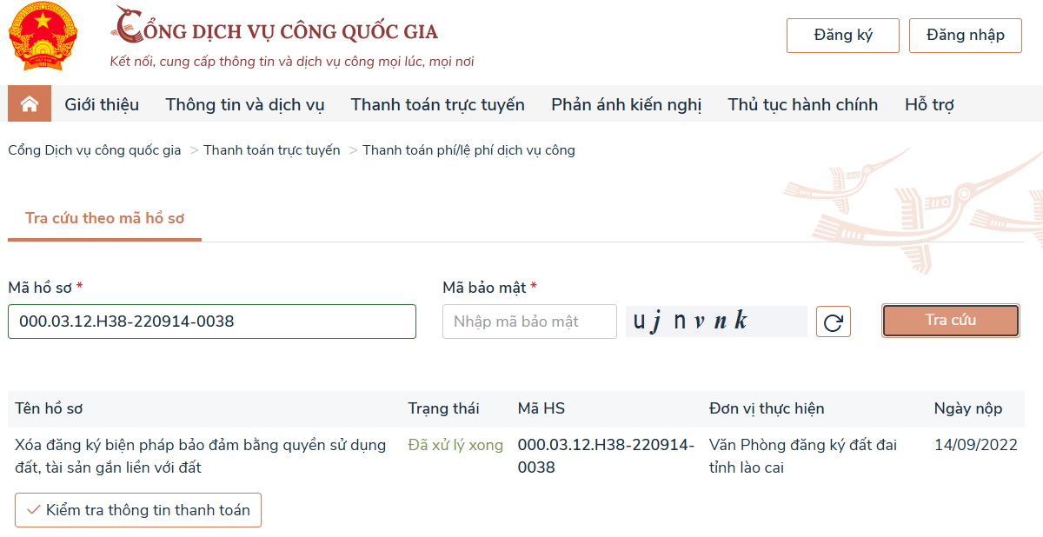Click the home icon in navigation bar
The height and width of the screenshot is (537, 1043).
click(30, 104)
